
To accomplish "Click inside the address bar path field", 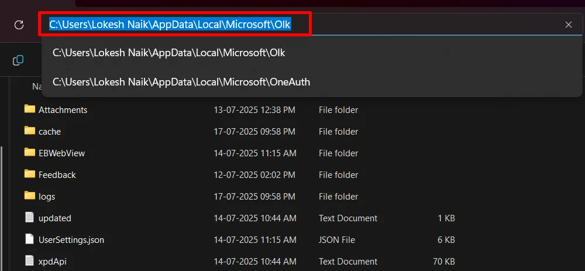I will (312, 25).
